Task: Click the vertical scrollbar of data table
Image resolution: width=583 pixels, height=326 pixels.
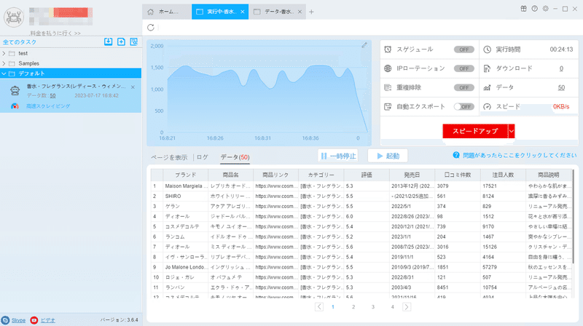Action: point(573,216)
